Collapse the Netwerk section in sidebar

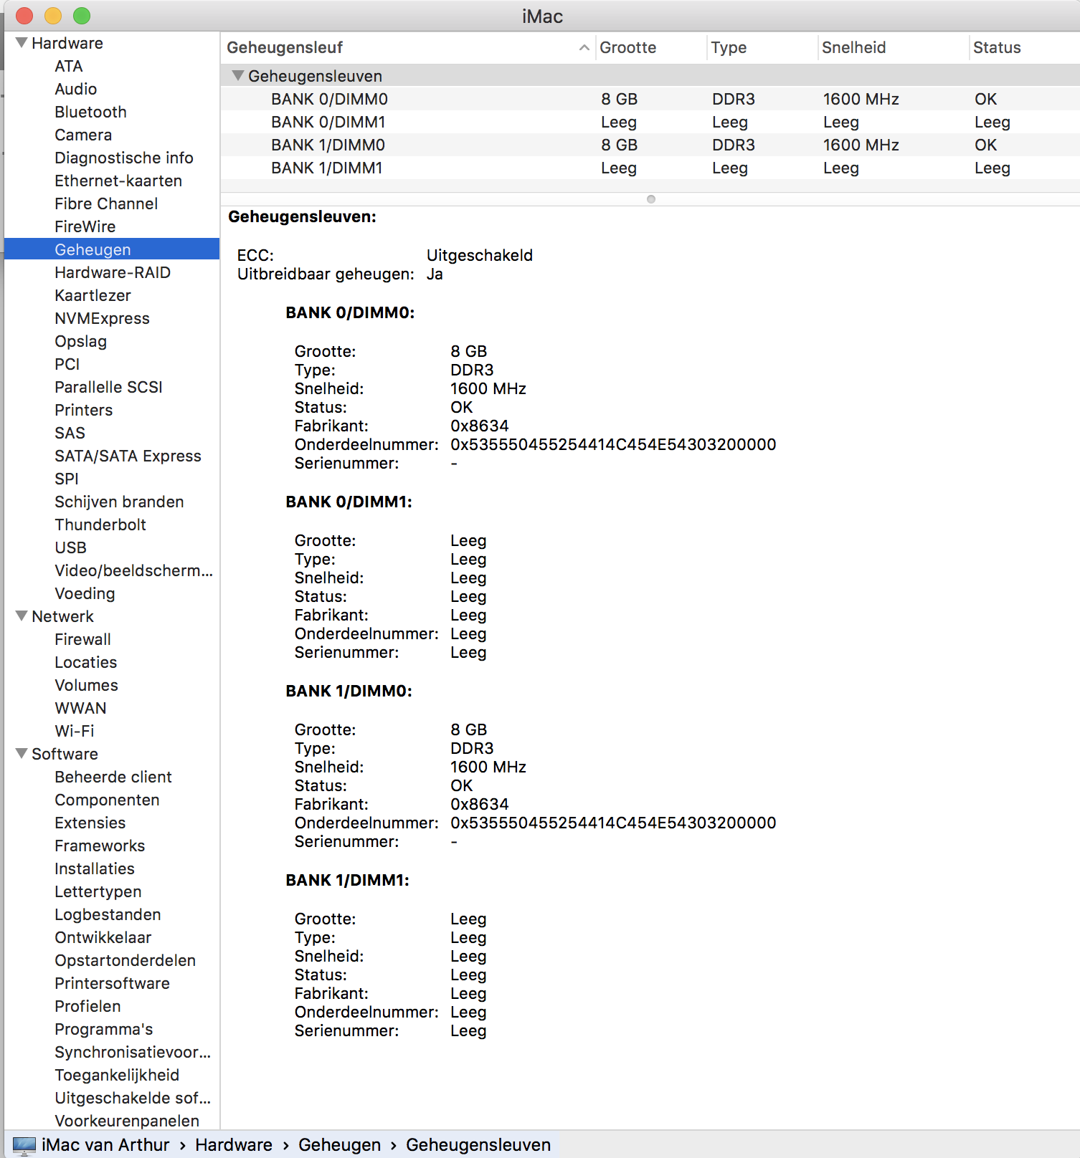coord(22,616)
